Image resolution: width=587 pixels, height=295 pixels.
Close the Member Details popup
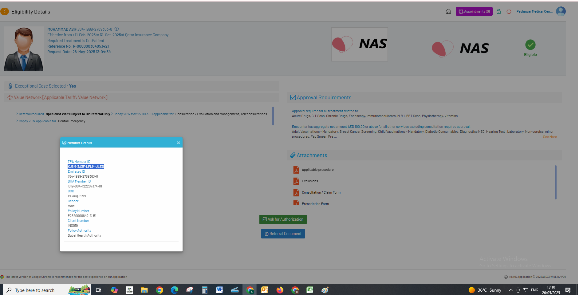[178, 143]
